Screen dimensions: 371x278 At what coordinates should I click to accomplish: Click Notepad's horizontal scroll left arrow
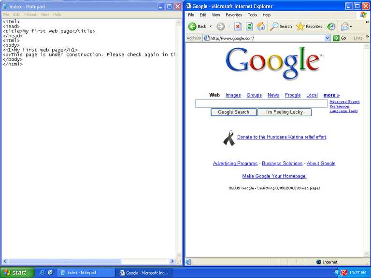5,261
